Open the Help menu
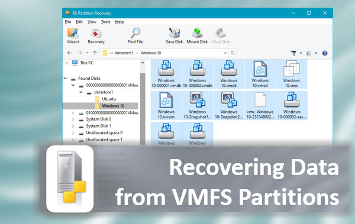Image resolution: width=355 pixels, height=224 pixels. point(120,22)
